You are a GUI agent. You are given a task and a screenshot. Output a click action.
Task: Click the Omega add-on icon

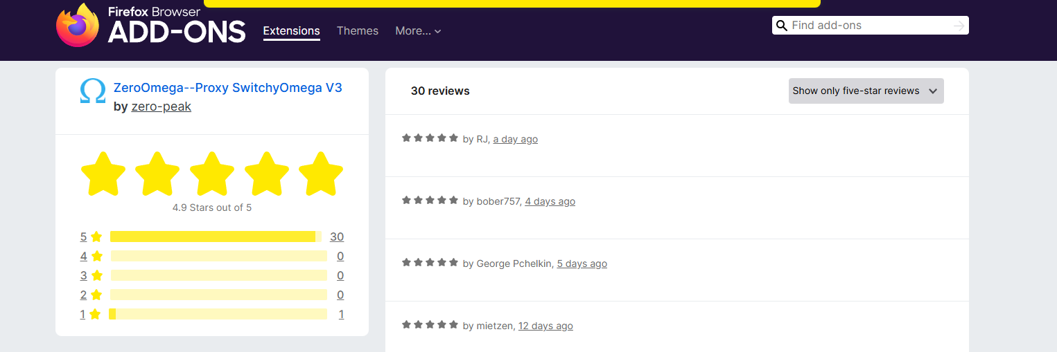pos(93,91)
